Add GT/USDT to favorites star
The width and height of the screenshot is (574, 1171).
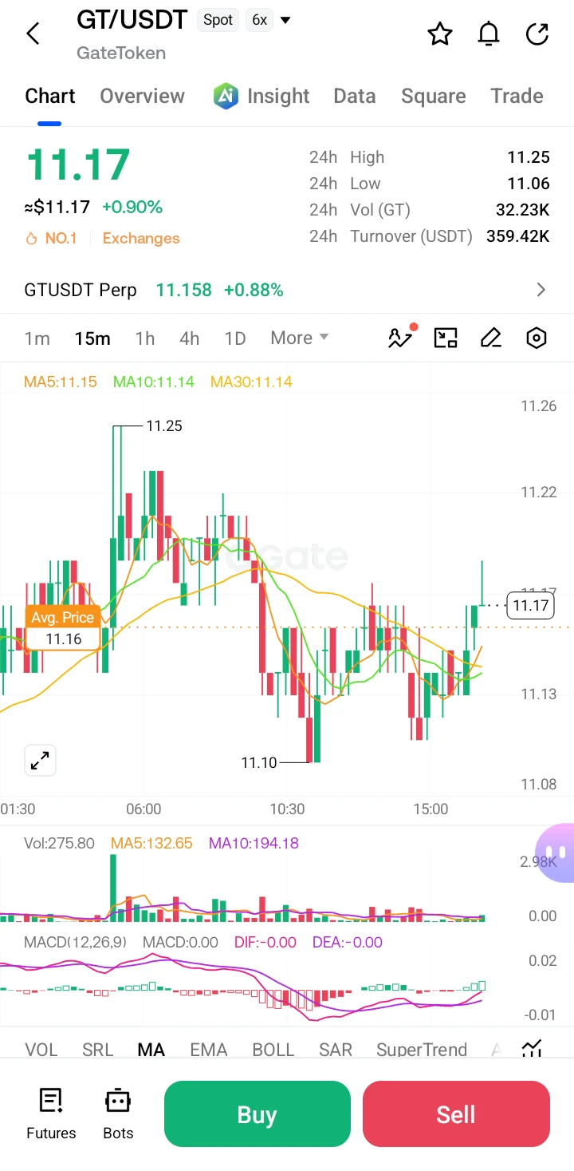pyautogui.click(x=440, y=34)
